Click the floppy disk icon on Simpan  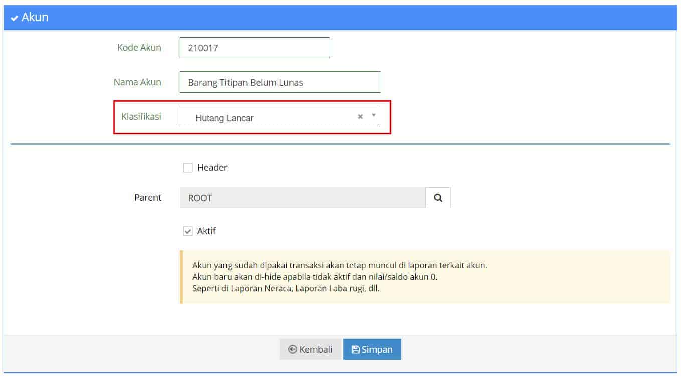[x=356, y=350]
